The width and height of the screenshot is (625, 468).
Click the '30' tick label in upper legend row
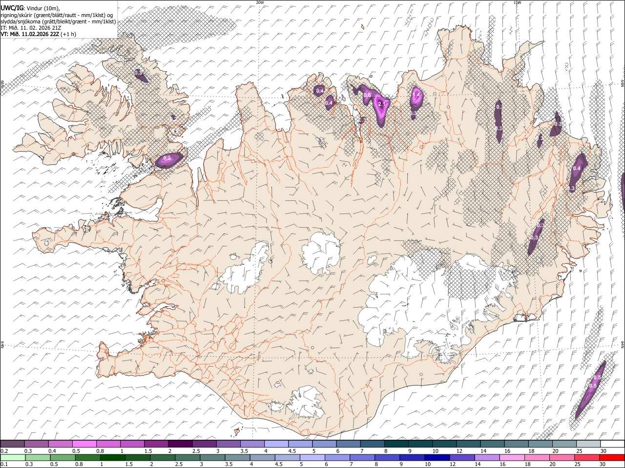coord(603,450)
